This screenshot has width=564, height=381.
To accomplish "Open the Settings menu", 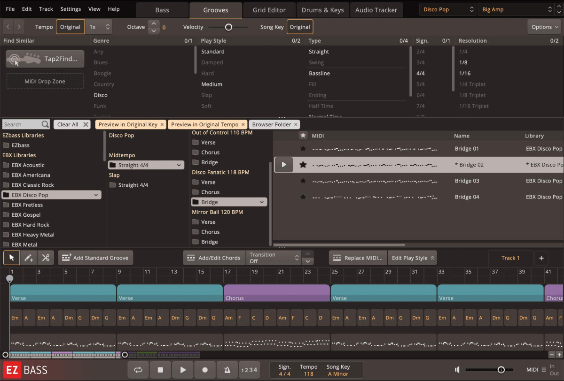I will pos(70,9).
